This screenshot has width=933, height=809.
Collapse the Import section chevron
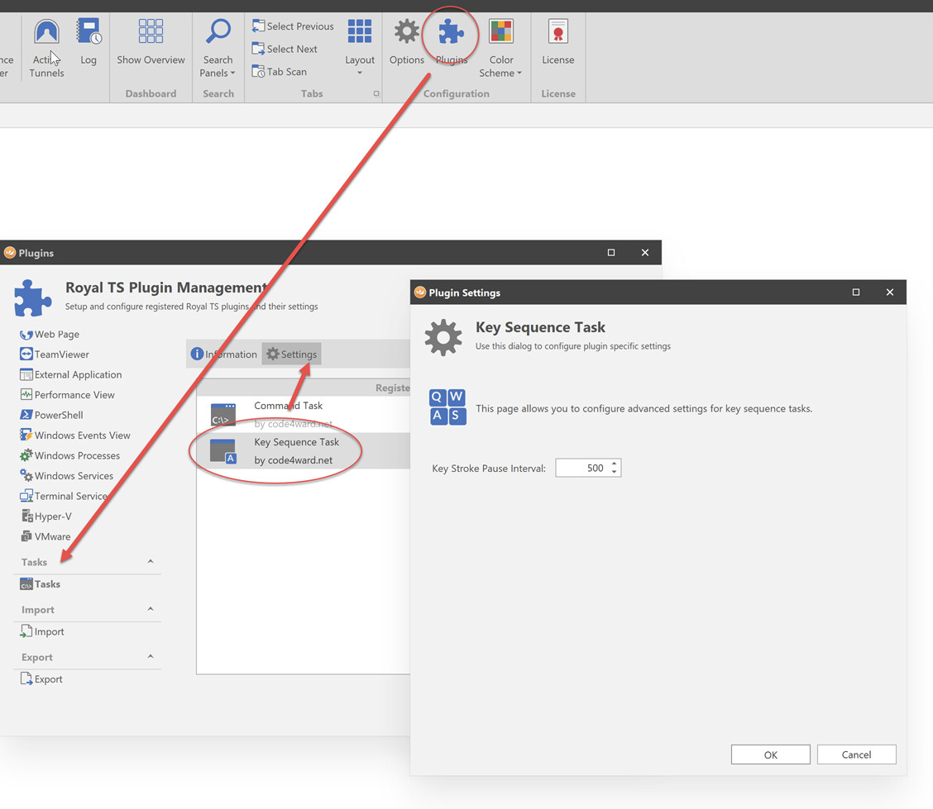(x=151, y=610)
